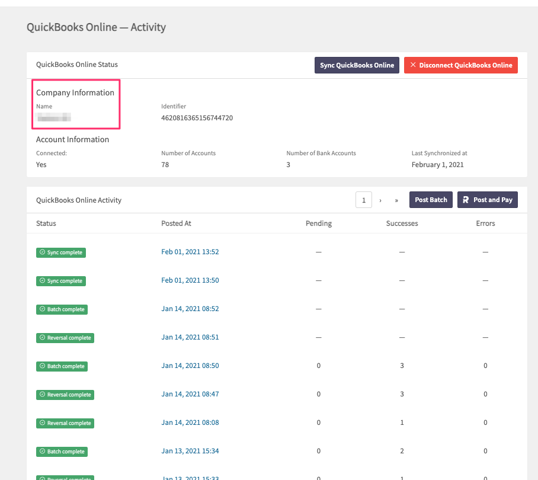
Task: Click Successes value 3 for 08:50 row
Action: 402,366
